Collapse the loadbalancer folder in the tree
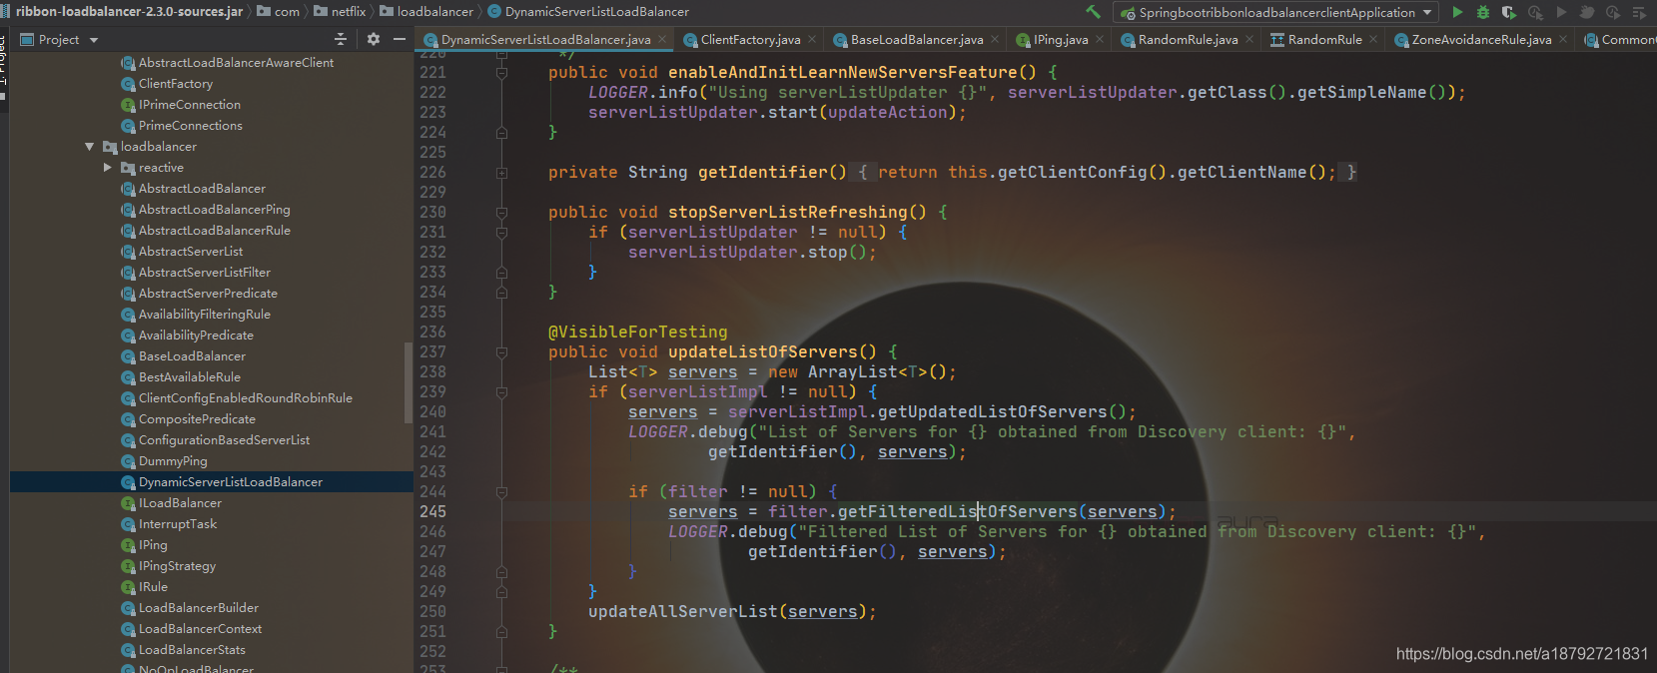 click(90, 147)
